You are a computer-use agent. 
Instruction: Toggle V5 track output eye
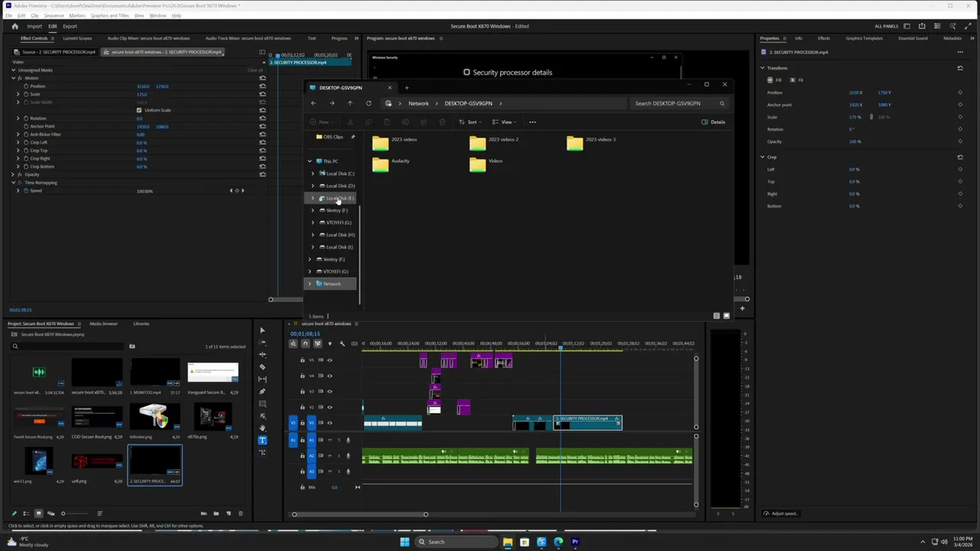click(x=330, y=360)
